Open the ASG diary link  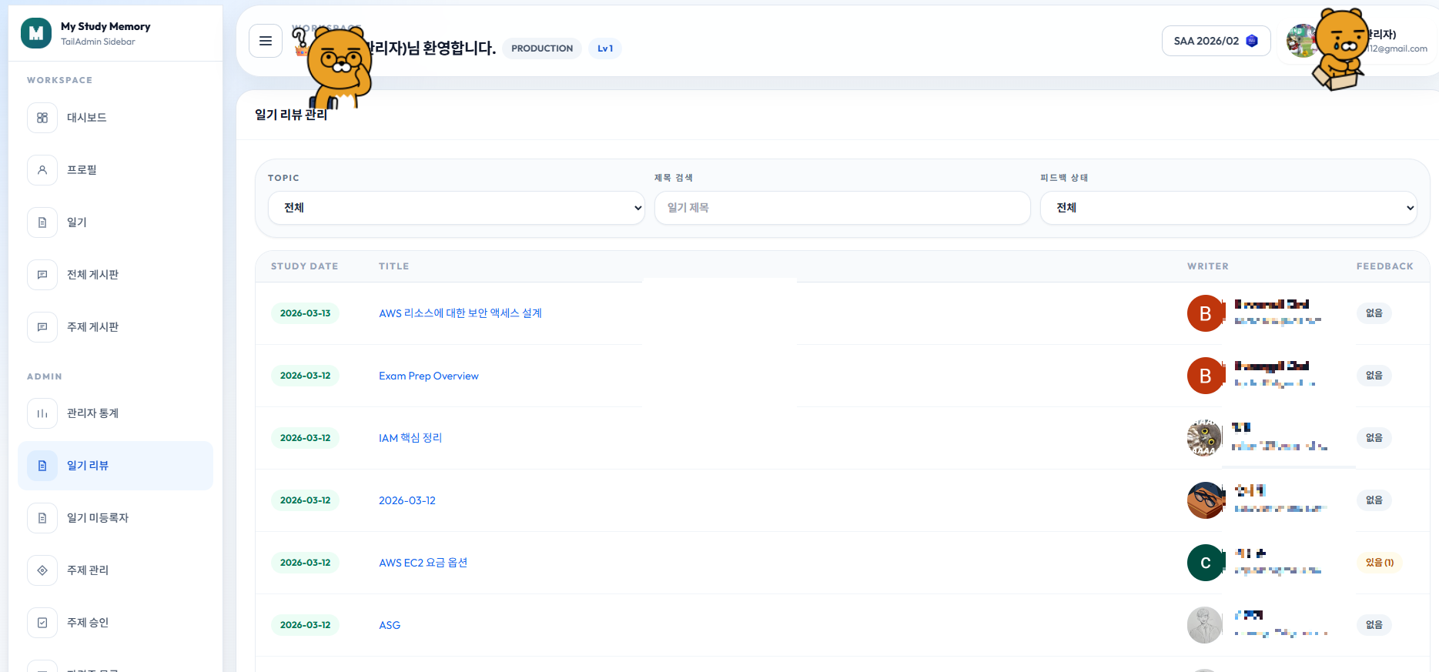coord(390,625)
